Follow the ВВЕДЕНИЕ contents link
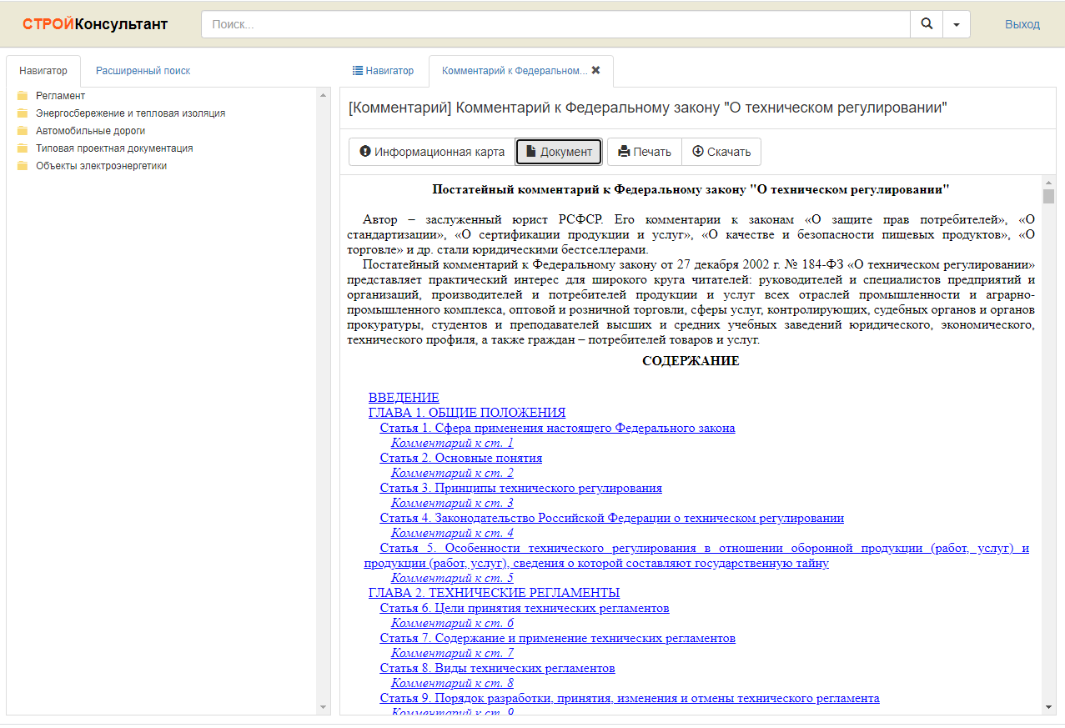The width and height of the screenshot is (1065, 728). pyautogui.click(x=404, y=398)
